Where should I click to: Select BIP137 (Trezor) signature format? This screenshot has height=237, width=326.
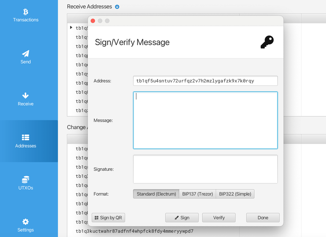[197, 194]
